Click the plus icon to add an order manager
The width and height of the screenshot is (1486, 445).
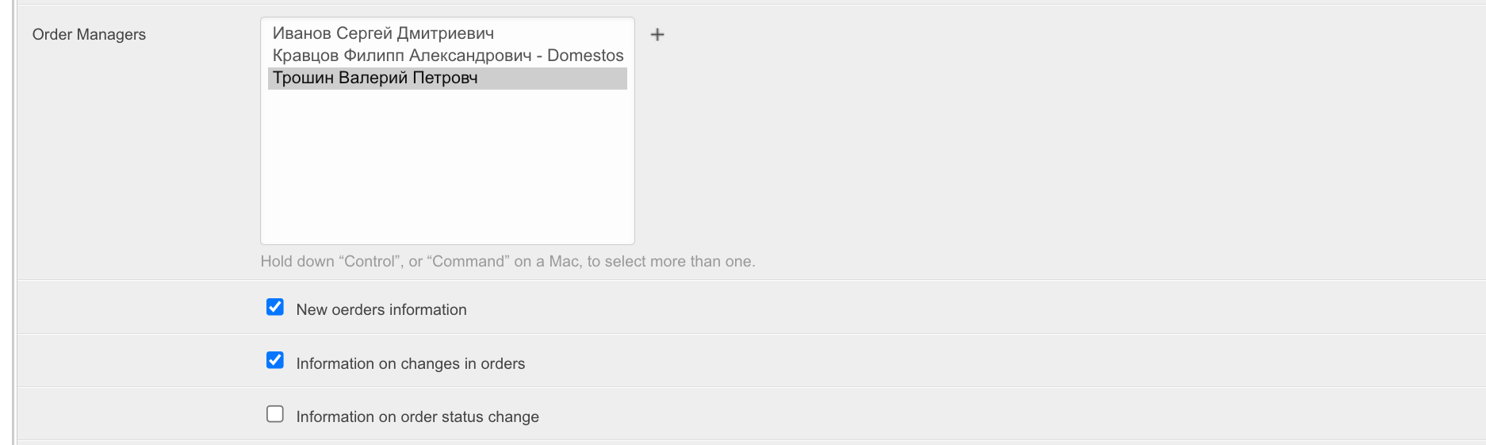coord(657,34)
